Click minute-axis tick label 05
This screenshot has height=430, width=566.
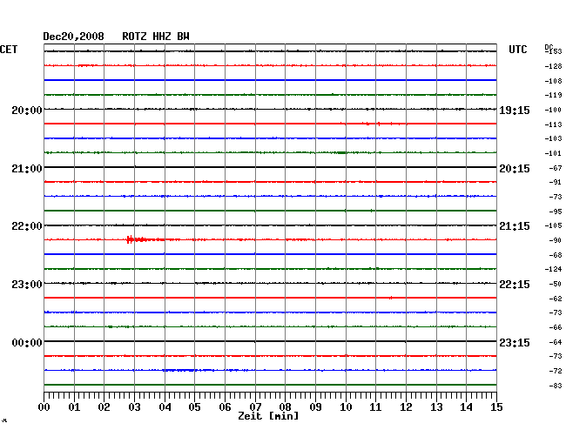tap(194, 407)
